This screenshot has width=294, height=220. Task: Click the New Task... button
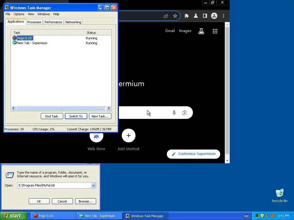100,116
